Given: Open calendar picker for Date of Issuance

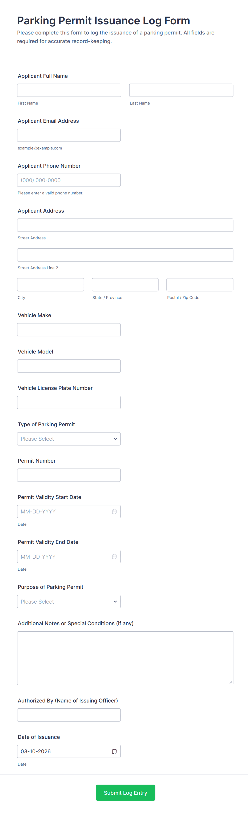Looking at the screenshot, I should tap(114, 751).
